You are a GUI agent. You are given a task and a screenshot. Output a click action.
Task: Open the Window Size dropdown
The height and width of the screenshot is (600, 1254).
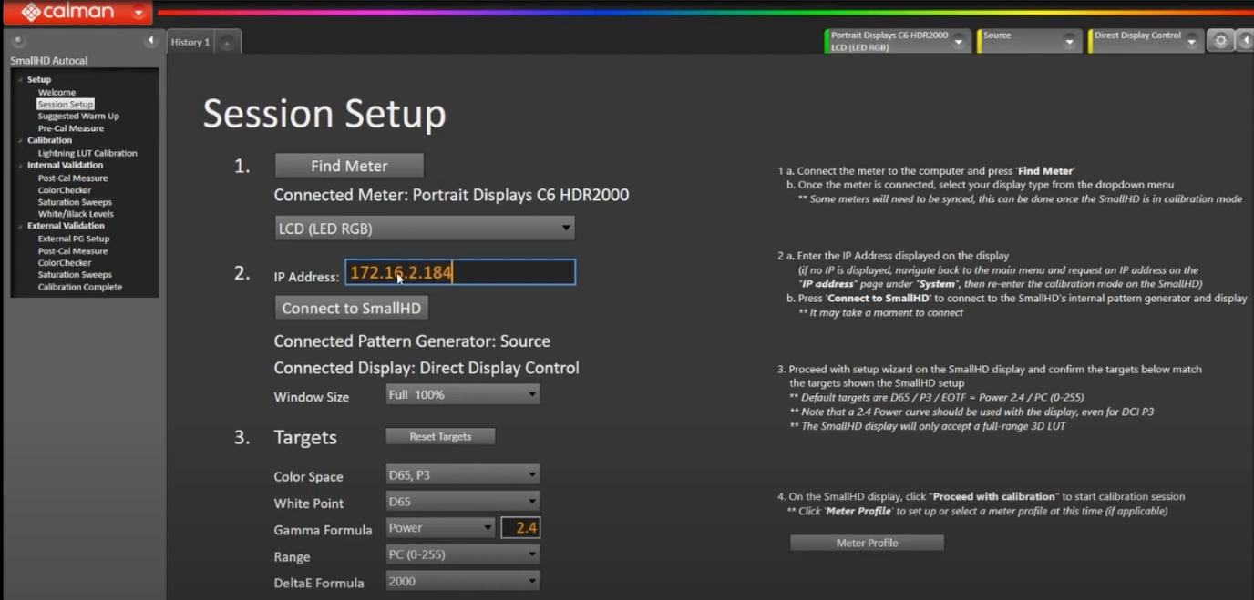[x=462, y=394]
